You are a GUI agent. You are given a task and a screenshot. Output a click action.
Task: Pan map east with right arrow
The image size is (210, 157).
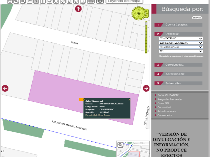point(146,88)
